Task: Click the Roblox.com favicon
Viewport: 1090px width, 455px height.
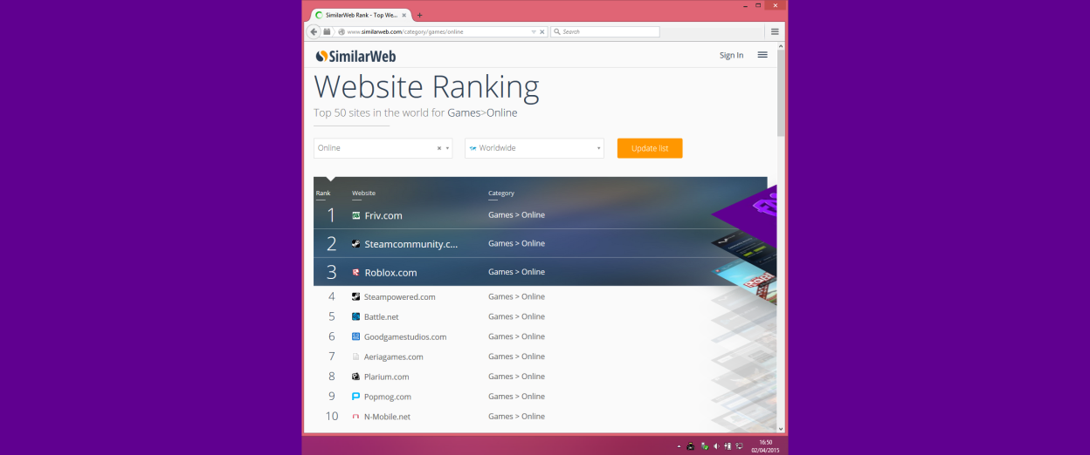Action: [x=355, y=272]
